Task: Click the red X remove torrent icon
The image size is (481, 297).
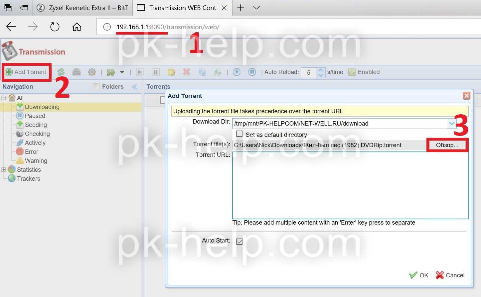Action: [x=187, y=72]
